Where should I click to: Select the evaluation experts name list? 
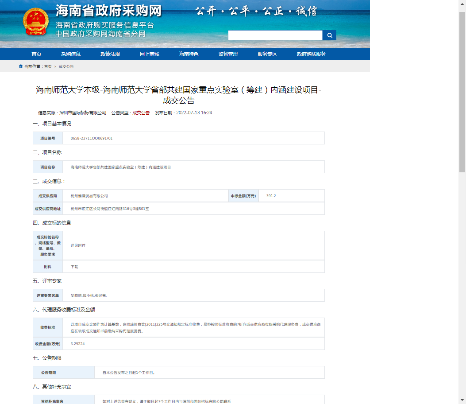coord(89,296)
